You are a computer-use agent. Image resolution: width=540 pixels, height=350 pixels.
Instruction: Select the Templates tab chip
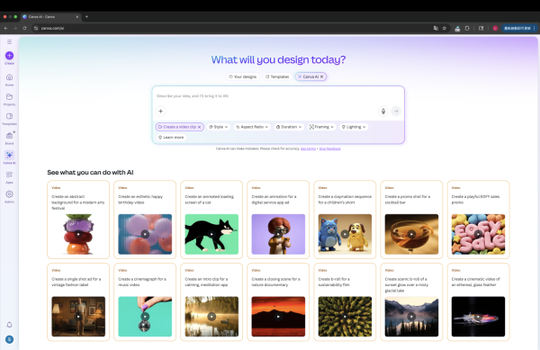[277, 76]
